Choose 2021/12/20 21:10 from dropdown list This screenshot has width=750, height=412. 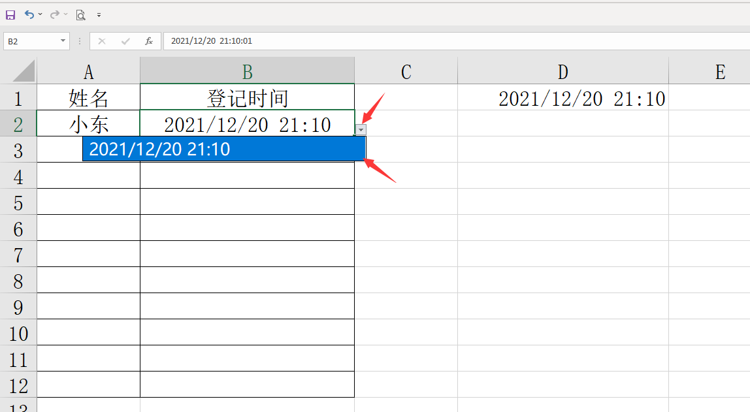point(224,149)
